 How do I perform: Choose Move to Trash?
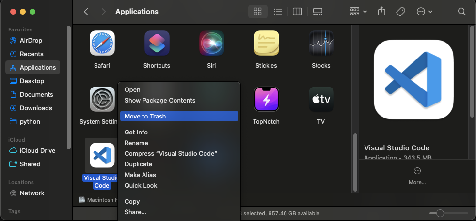[x=179, y=116]
